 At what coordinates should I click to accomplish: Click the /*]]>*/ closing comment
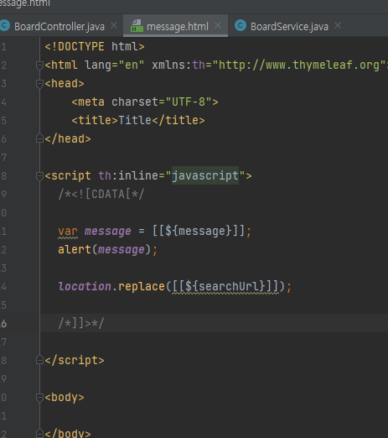[81, 324]
